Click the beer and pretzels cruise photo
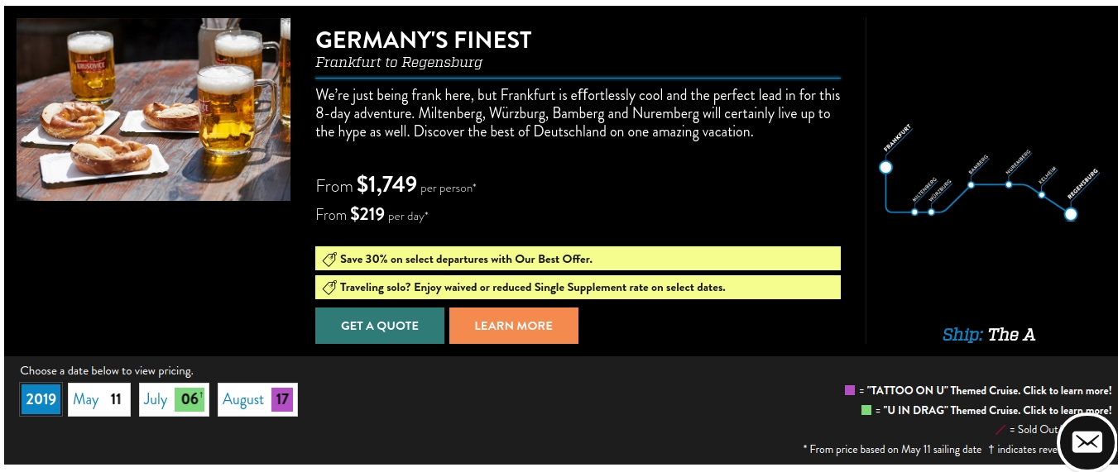 coord(153,109)
